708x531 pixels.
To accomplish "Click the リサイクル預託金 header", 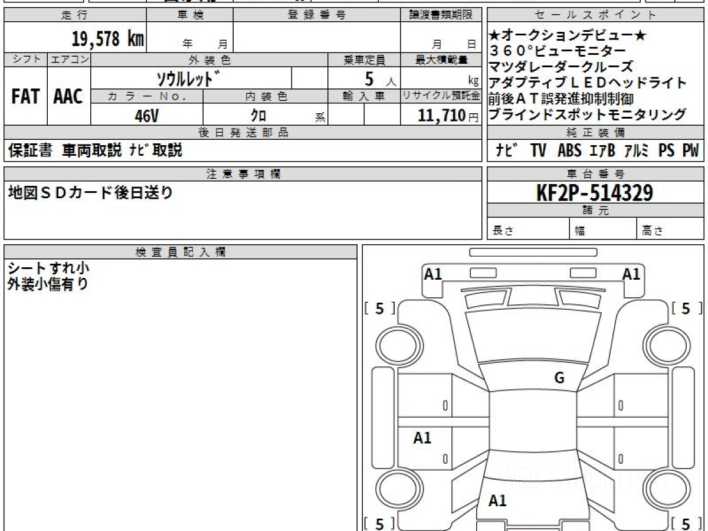I will 441,96.
